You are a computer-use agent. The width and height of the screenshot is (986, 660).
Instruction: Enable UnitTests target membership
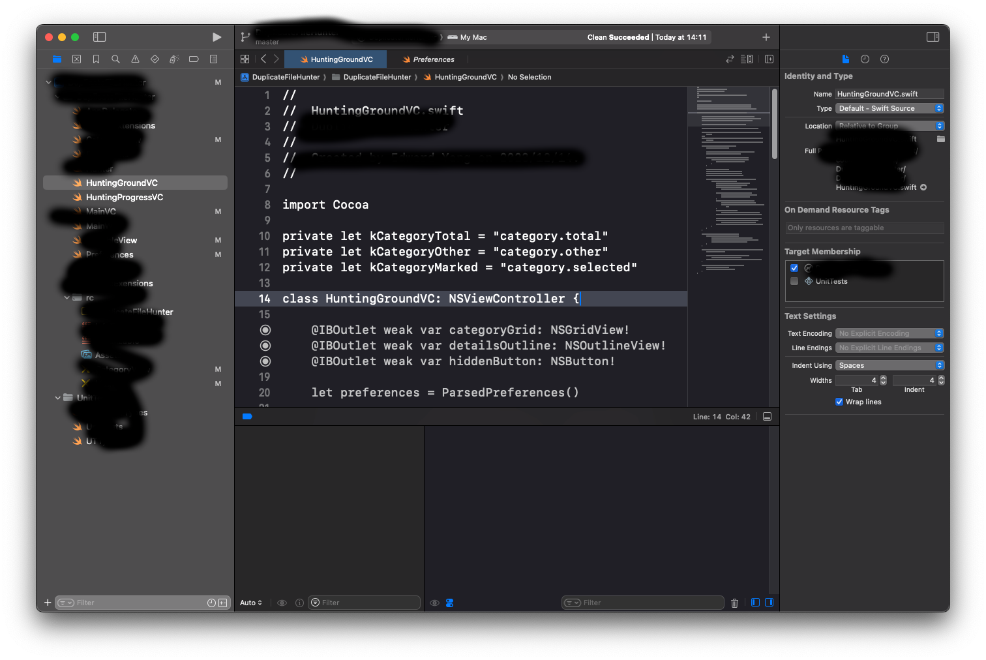794,281
